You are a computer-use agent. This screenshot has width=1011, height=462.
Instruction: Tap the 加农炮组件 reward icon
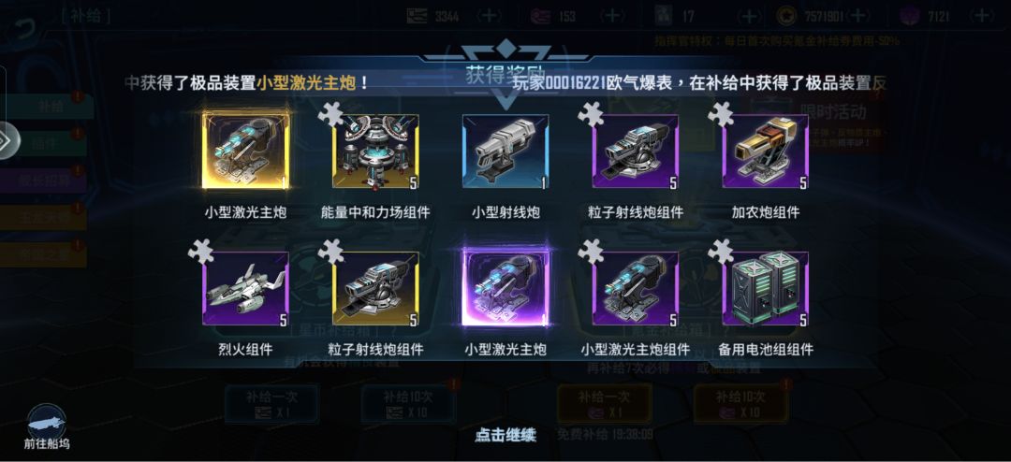766,152
